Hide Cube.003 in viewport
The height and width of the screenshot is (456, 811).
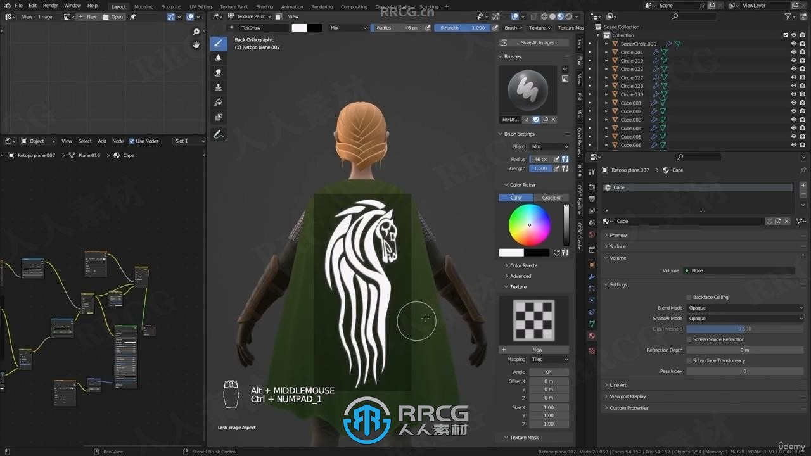[794, 120]
